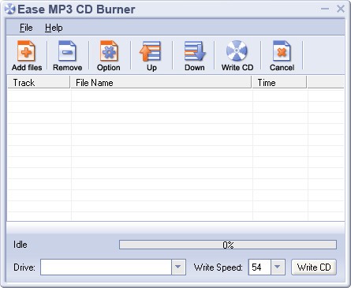Expand the Drive dropdown arrow

(x=178, y=267)
